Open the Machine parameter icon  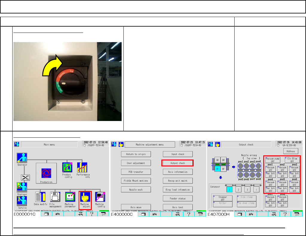[x=70, y=197]
